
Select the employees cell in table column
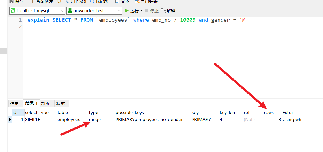[72, 119]
